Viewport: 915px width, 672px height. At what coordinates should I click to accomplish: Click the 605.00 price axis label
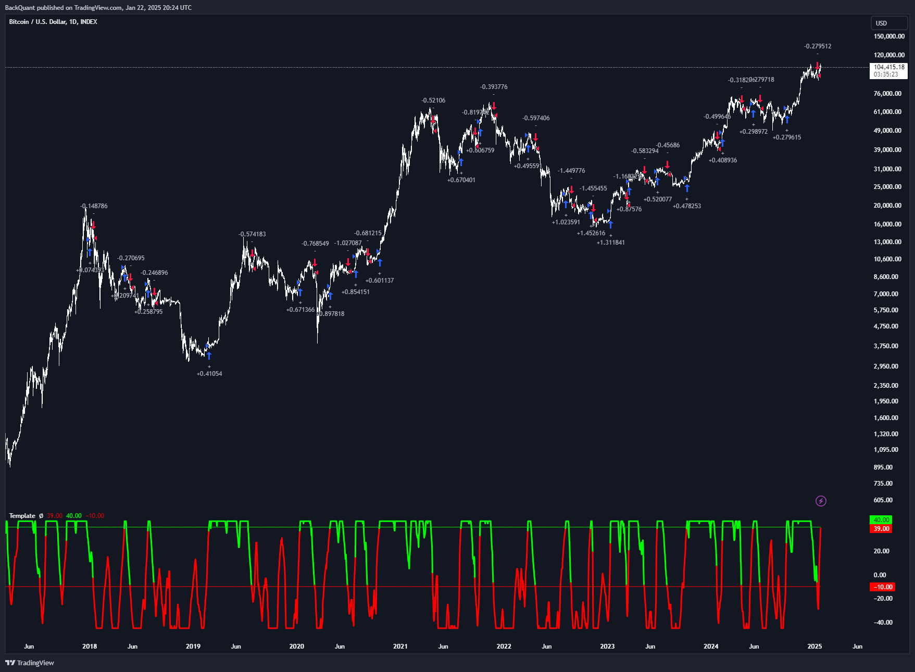[883, 500]
